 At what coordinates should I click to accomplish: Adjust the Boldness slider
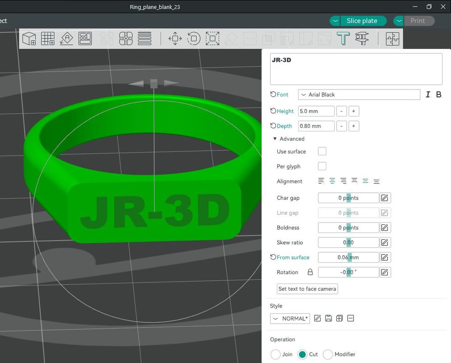coord(348,228)
